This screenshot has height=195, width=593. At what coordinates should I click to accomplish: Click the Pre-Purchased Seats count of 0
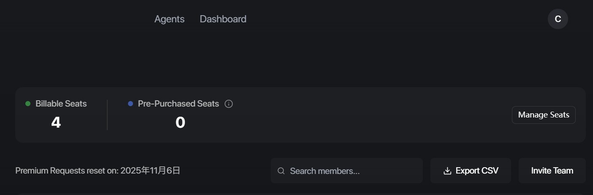coord(180,123)
